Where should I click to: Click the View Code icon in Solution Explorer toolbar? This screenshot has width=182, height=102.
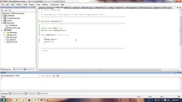coord(10,10)
